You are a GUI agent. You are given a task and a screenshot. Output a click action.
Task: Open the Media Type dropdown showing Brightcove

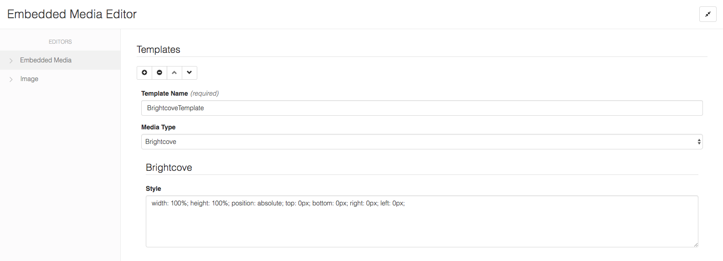coord(422,142)
